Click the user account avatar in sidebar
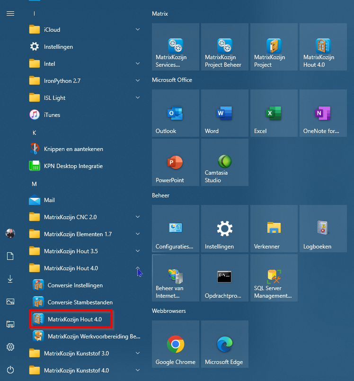Viewport: 354px width, 381px height. (10, 233)
